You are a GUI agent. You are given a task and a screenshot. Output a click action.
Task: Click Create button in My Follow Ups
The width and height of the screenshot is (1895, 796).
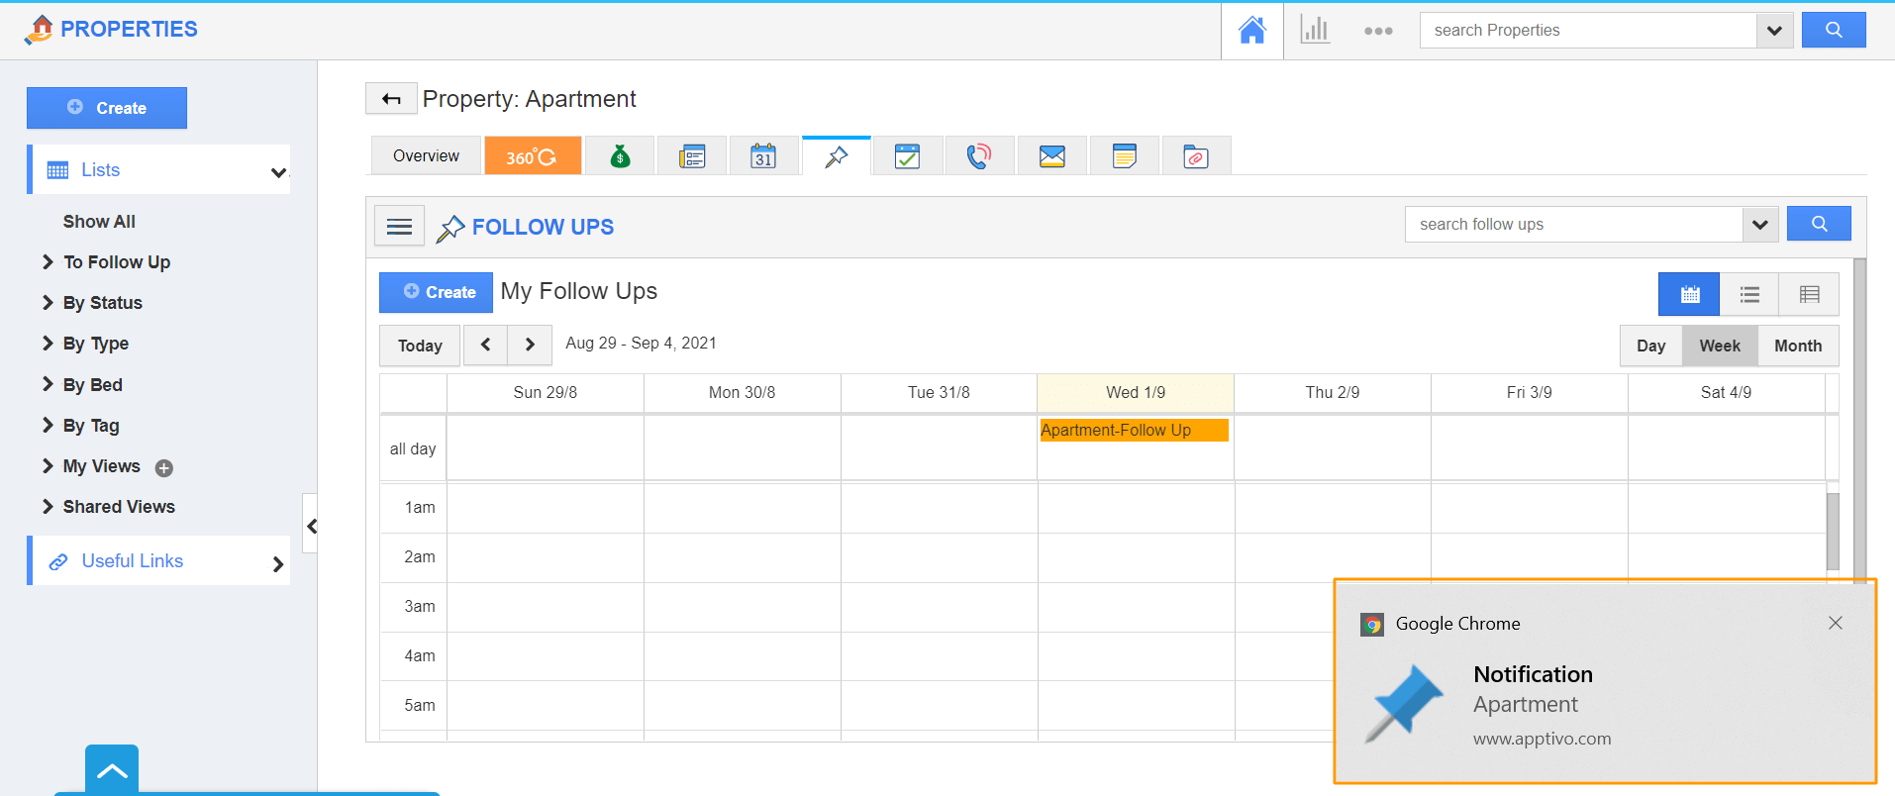[x=437, y=292]
